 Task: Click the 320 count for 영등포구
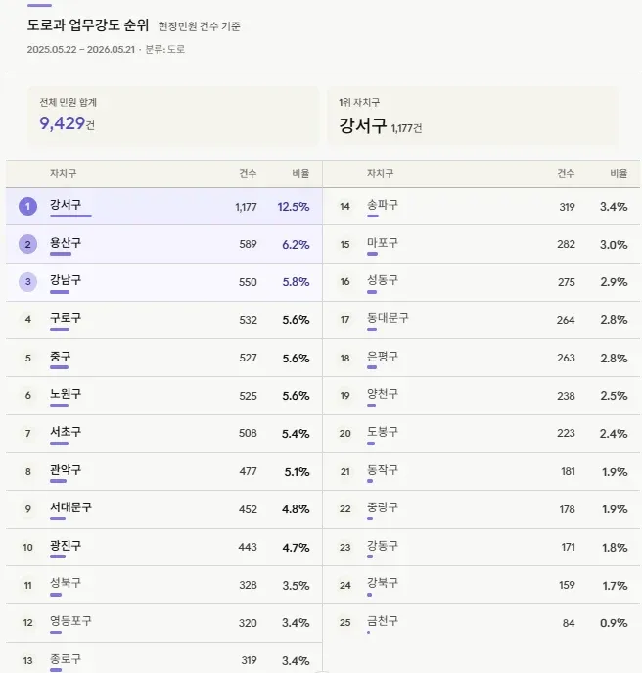coord(248,623)
